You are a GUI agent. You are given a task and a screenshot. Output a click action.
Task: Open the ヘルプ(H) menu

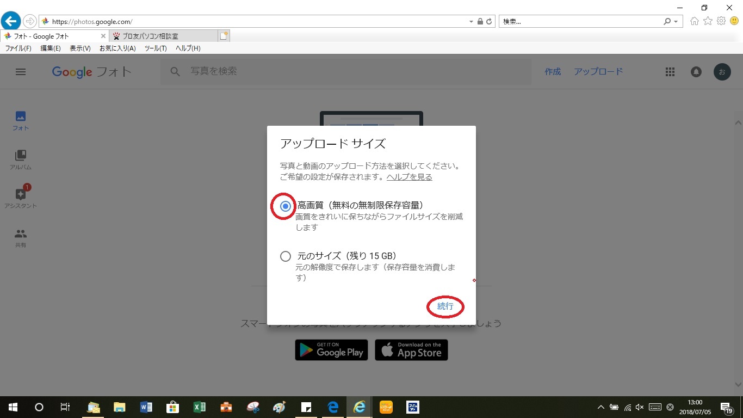(x=188, y=48)
